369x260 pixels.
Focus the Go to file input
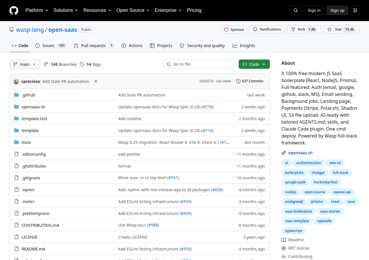(x=200, y=64)
